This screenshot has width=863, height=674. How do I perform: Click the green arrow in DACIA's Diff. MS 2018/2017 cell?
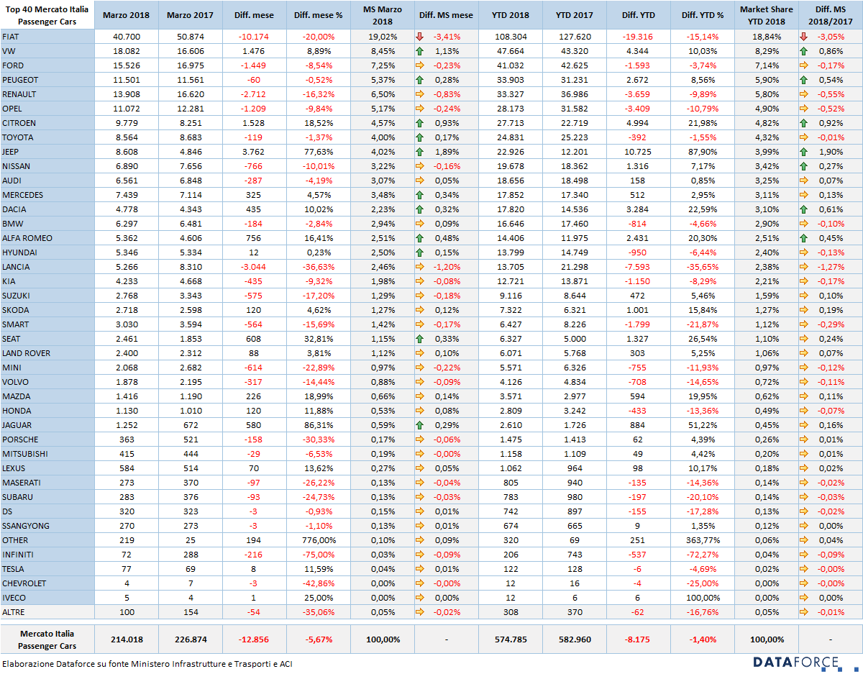pos(804,209)
